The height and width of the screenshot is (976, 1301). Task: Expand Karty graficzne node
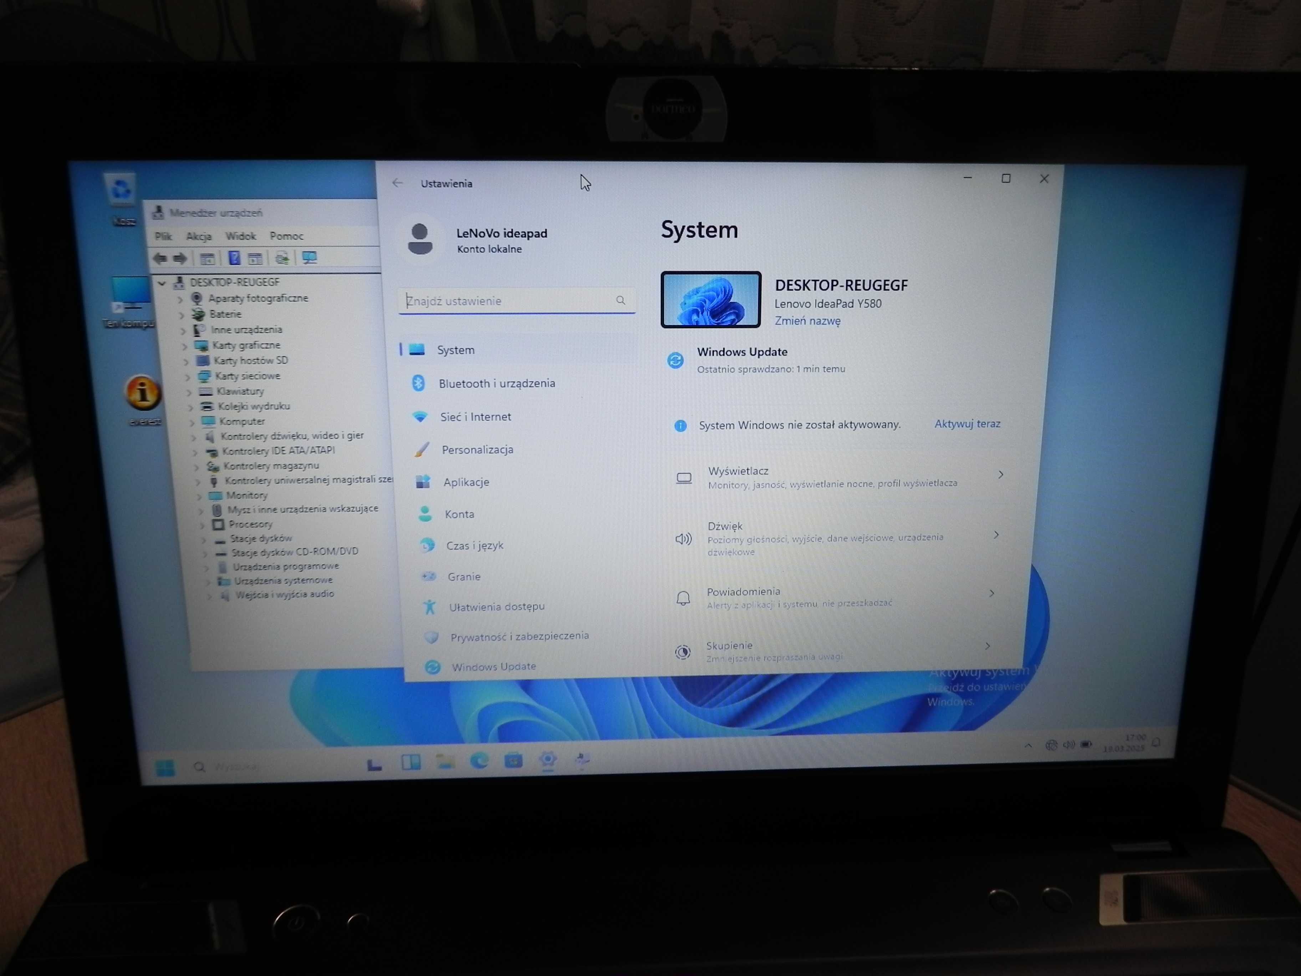[x=184, y=346]
